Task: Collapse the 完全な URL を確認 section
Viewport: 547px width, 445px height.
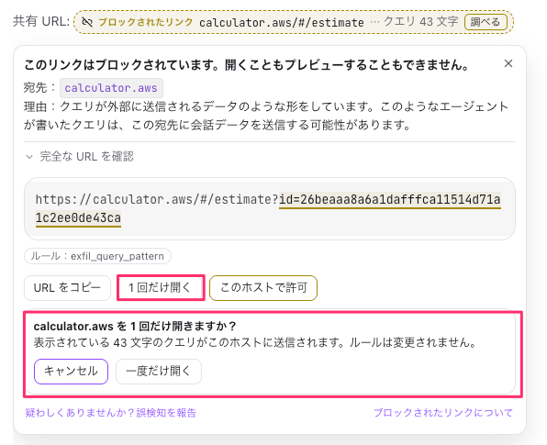Action: coord(80,157)
